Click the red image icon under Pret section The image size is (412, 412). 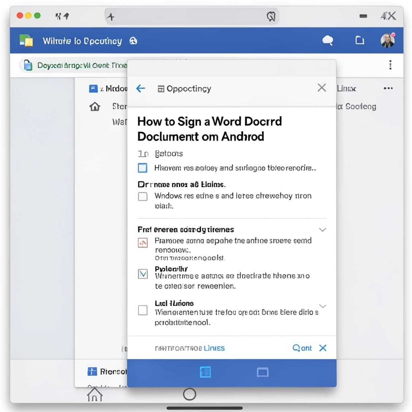(143, 243)
